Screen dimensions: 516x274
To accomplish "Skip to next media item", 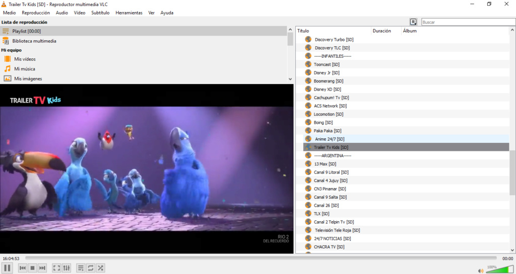I will click(x=42, y=268).
